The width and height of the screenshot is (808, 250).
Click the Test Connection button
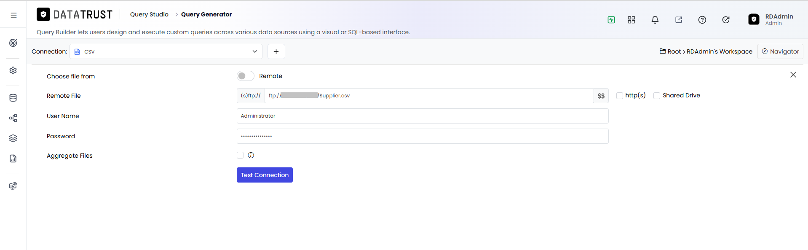point(265,175)
